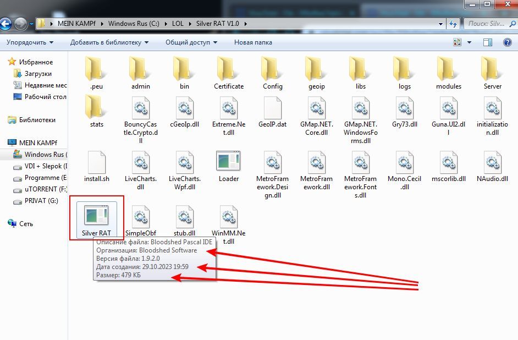The width and height of the screenshot is (518, 340).
Task: Select the GeoIP.dat file
Action: [x=273, y=112]
